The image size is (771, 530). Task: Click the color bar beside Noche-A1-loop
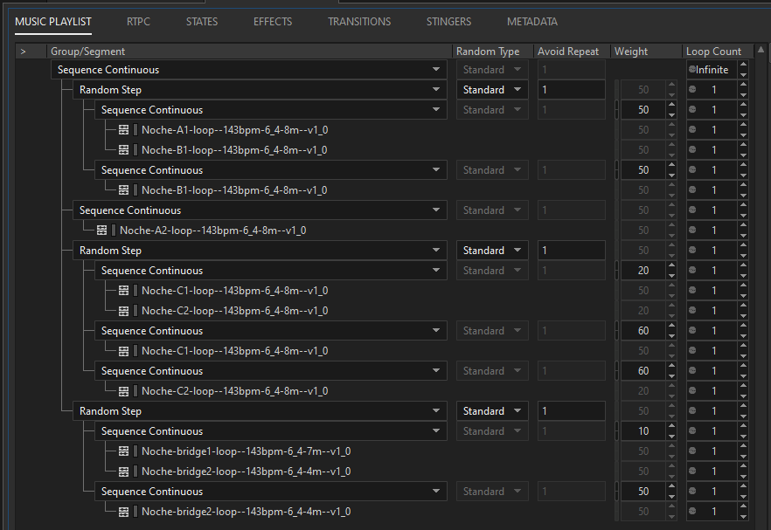[x=135, y=130]
